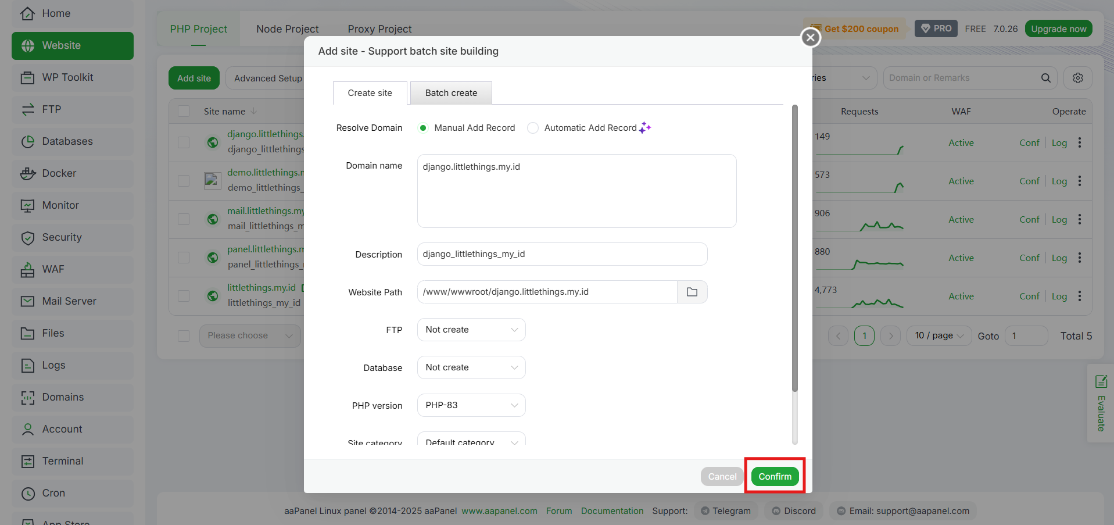1114x525 pixels.
Task: Open Conf for the 906 requests row
Action: click(1029, 219)
